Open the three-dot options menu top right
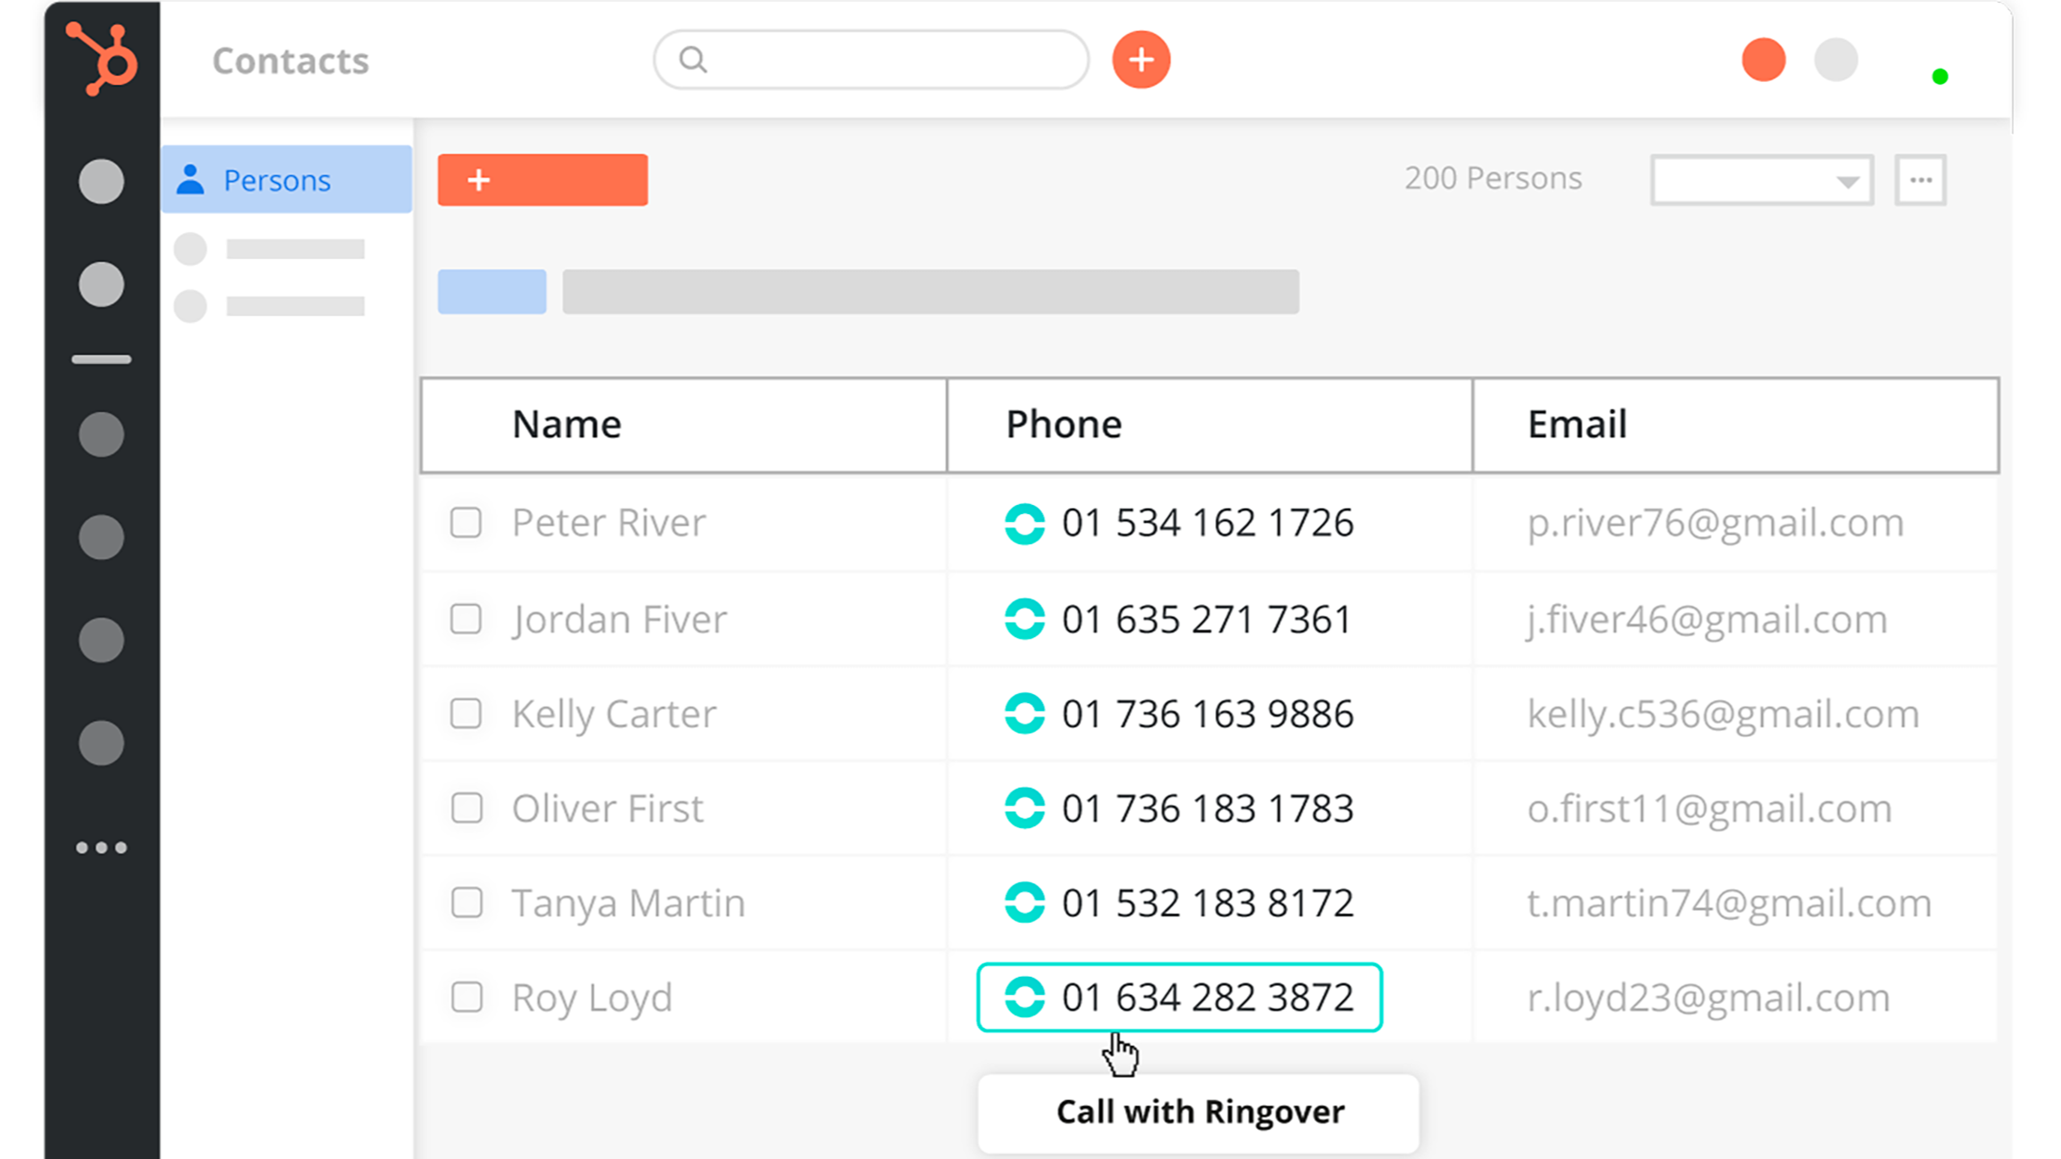 pyautogui.click(x=1920, y=179)
